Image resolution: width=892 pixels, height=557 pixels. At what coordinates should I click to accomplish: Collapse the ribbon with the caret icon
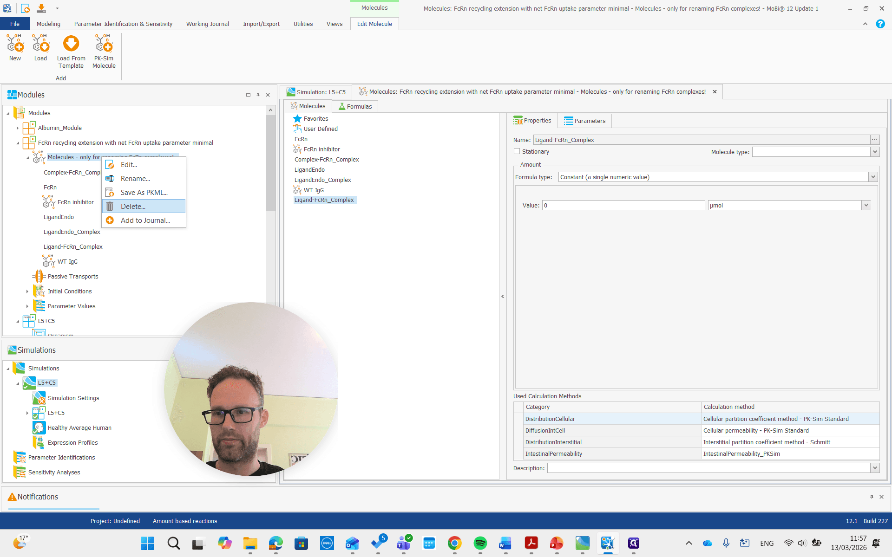coord(865,24)
